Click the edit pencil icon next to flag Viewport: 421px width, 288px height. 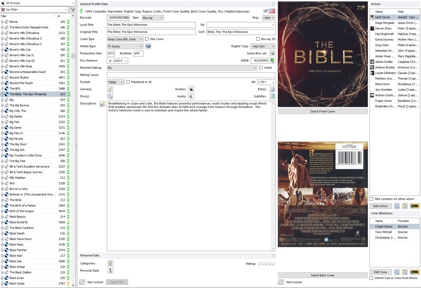(x=266, y=11)
